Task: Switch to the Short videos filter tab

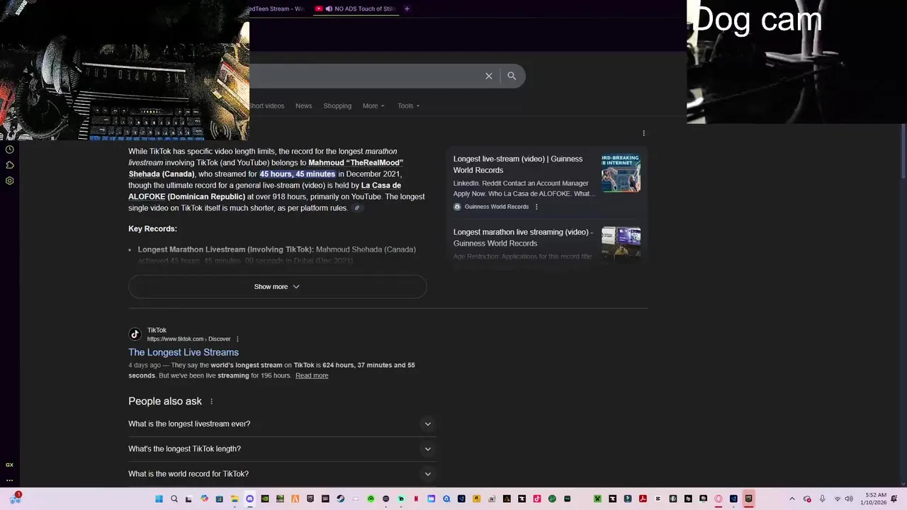Action: pos(266,106)
